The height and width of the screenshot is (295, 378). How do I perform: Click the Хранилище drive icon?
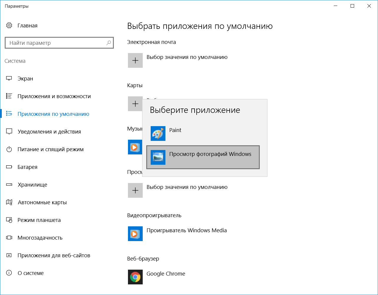[9, 185]
